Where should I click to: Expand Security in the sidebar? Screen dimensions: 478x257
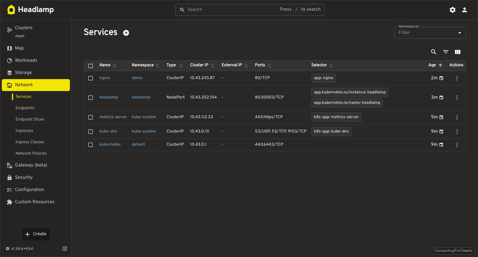[36, 177]
